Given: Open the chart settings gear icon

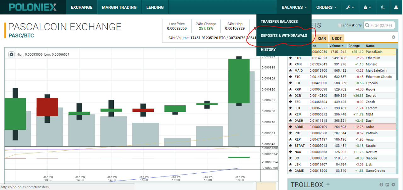Looking at the screenshot, I should [12, 54].
